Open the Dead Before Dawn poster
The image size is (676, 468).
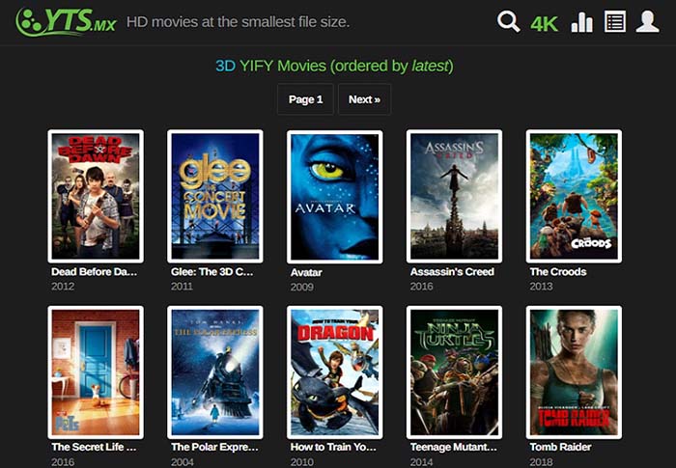96,196
